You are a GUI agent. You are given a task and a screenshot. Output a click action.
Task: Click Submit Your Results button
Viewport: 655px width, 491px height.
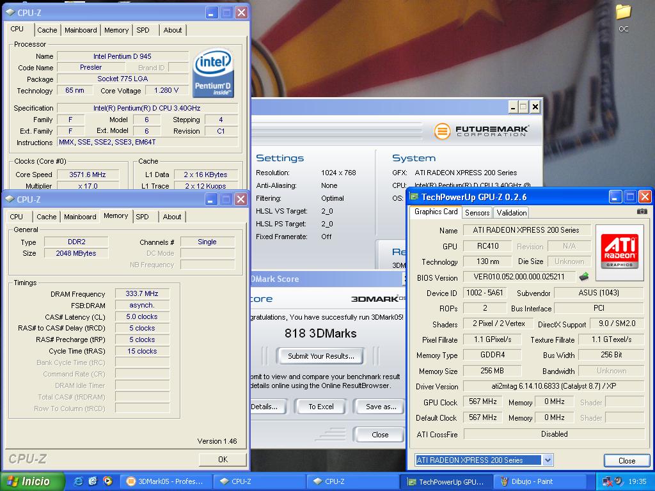tap(320, 356)
